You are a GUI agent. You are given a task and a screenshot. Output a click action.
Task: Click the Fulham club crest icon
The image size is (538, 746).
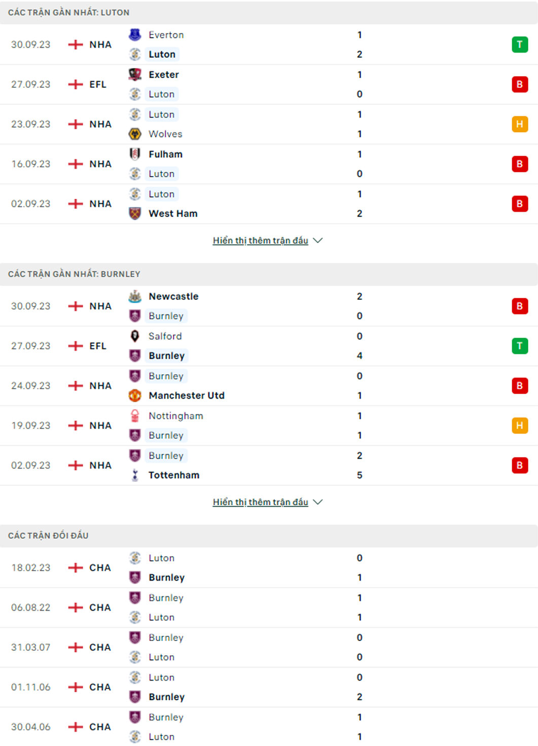click(135, 154)
